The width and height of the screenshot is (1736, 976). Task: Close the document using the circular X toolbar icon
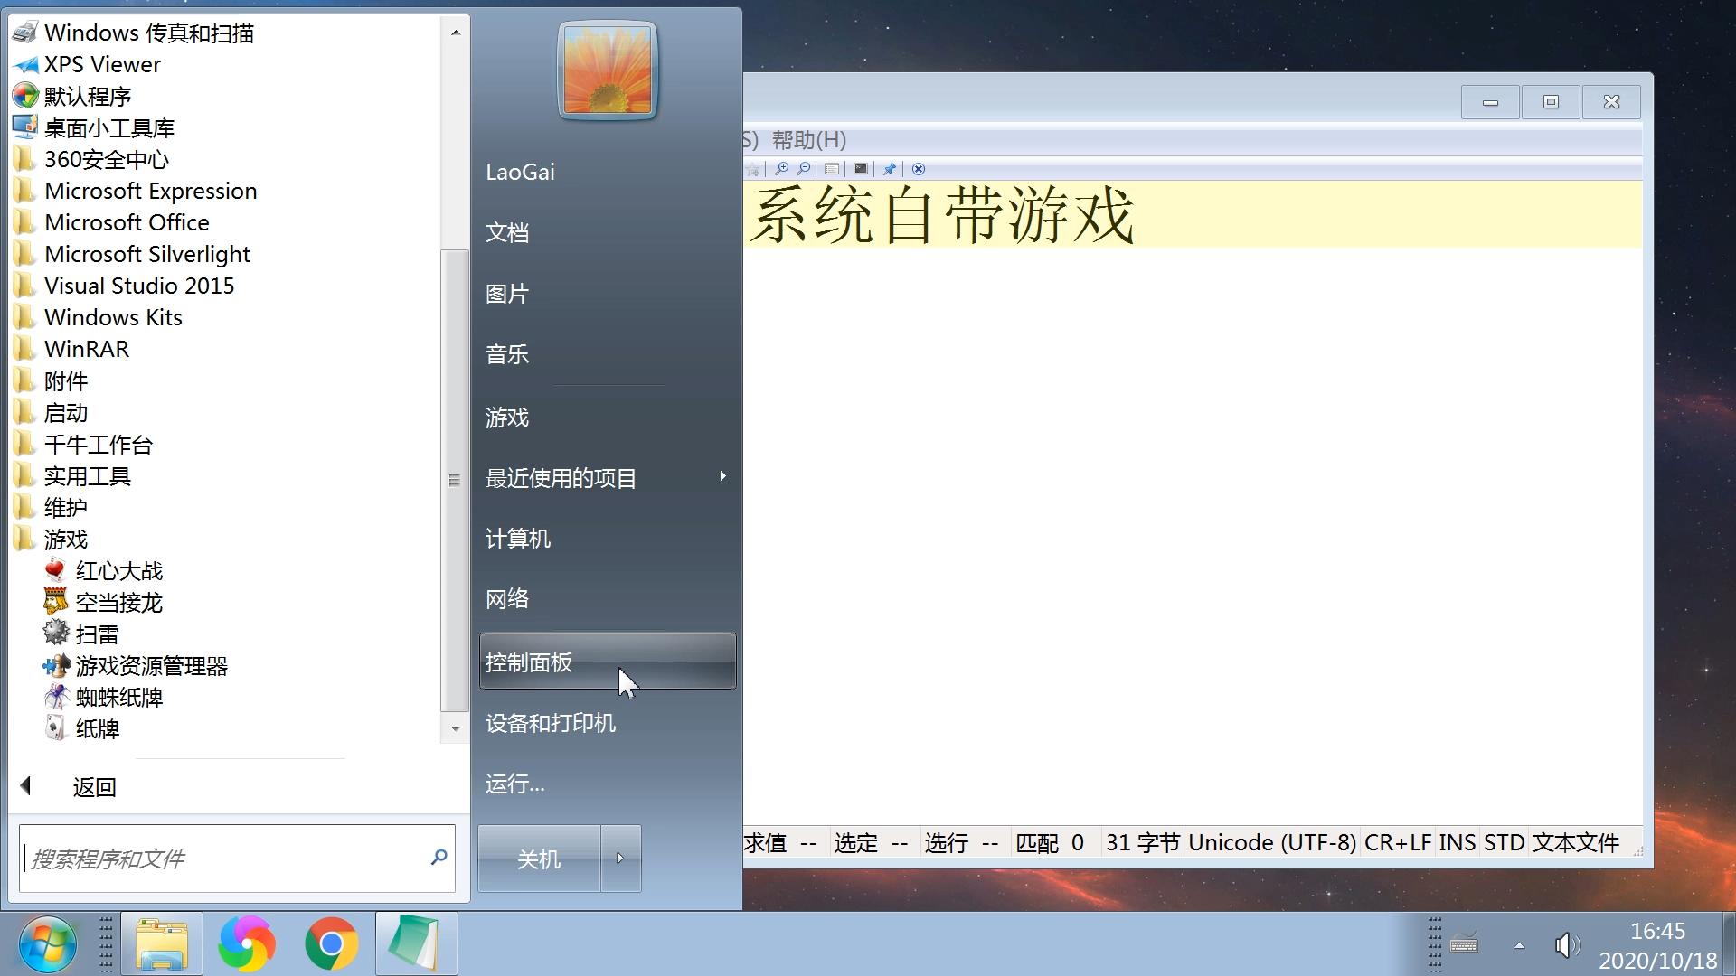pos(919,169)
